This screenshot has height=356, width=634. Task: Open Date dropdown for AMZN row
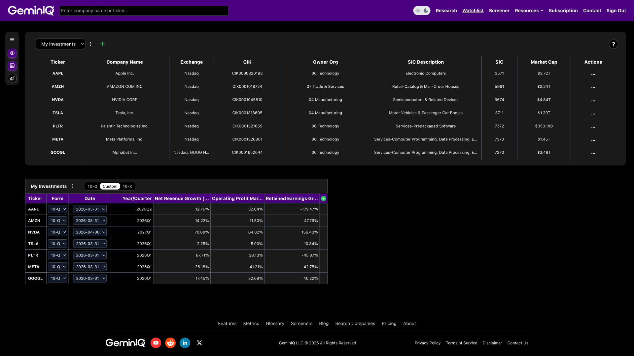(x=90, y=221)
